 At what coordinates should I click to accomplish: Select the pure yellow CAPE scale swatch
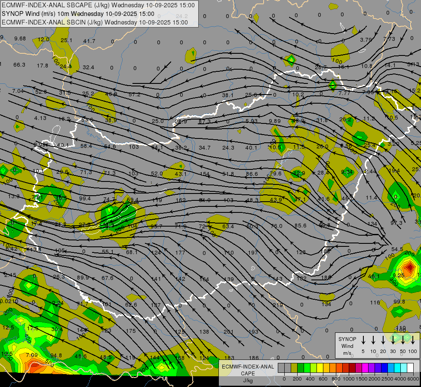320,368
